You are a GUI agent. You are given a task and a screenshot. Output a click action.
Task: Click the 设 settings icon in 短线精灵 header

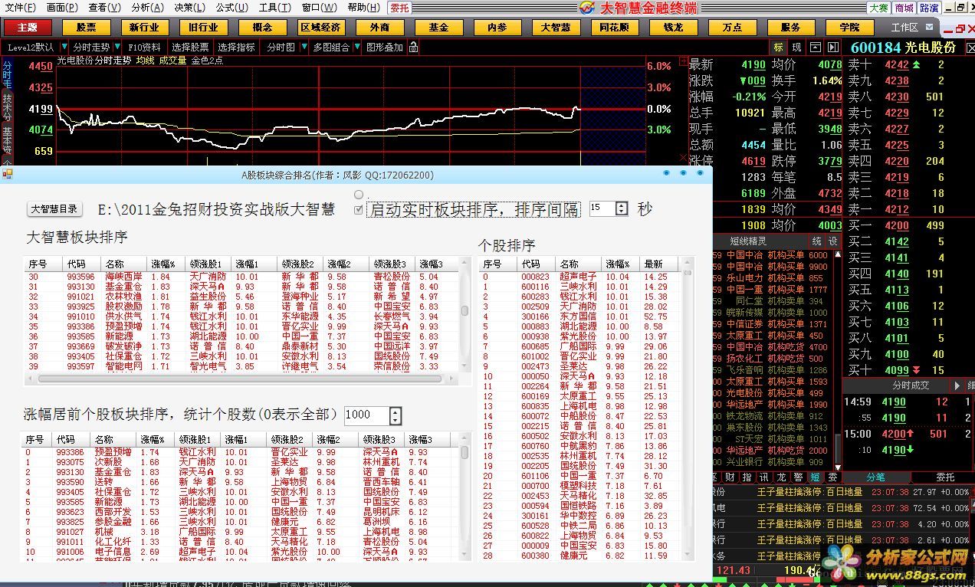coord(832,241)
